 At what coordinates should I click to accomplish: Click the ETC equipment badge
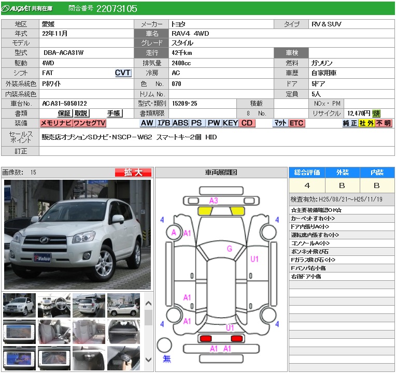pos(296,123)
